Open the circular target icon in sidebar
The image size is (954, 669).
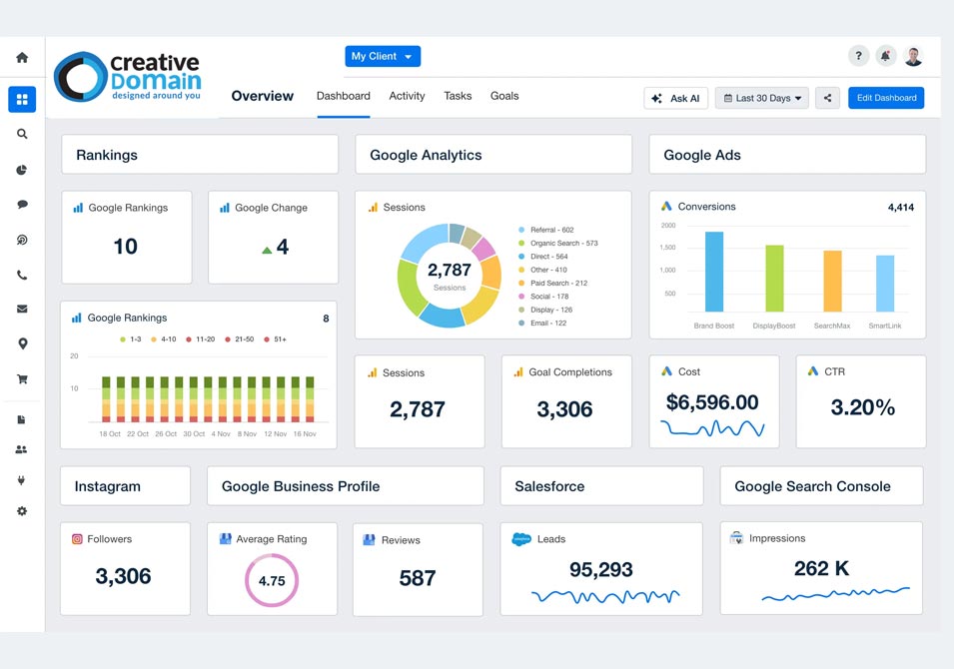click(x=22, y=240)
